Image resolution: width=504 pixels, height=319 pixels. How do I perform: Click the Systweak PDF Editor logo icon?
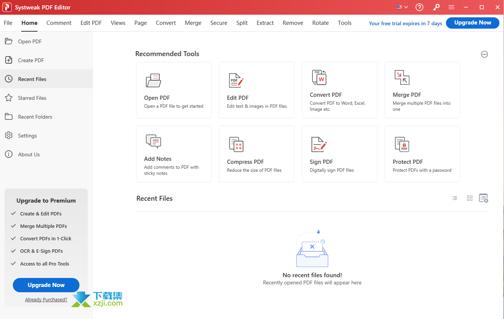tap(7, 7)
